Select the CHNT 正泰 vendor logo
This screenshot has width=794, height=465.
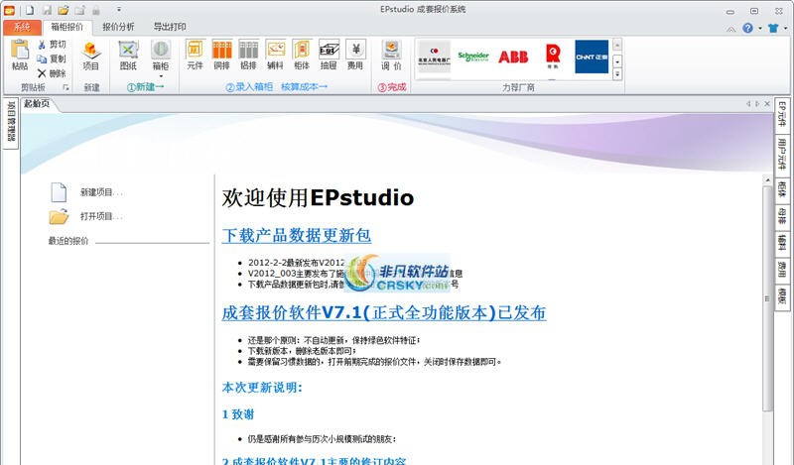click(x=592, y=57)
